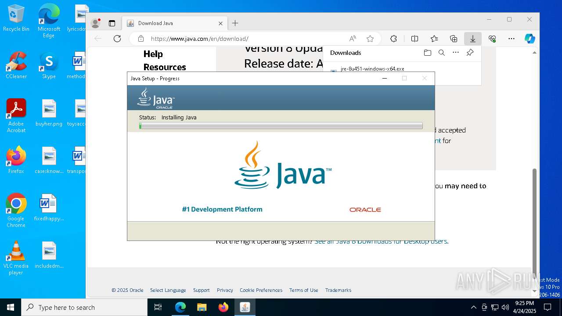Screen dimensions: 562x316
Task: Open Browser essentials heart icon
Action: point(492,39)
